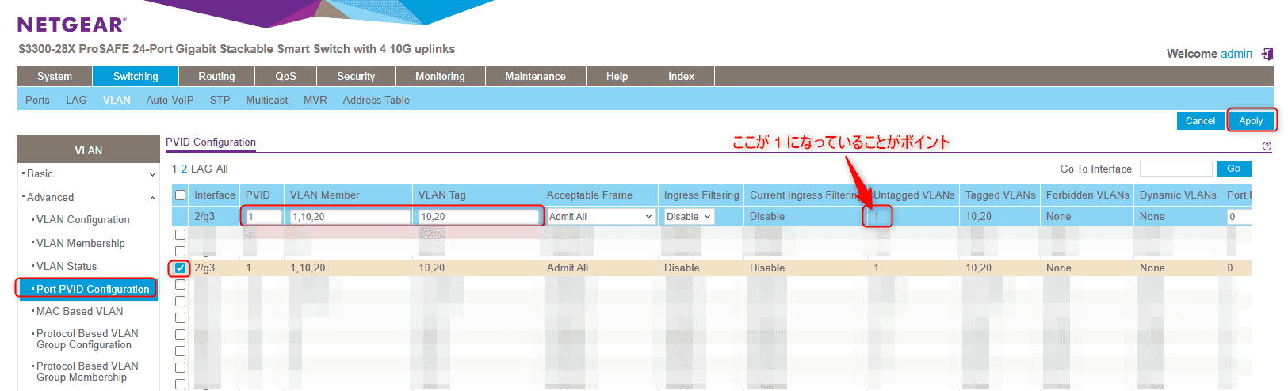Click the Apply button
The image size is (1288, 391).
(1251, 121)
